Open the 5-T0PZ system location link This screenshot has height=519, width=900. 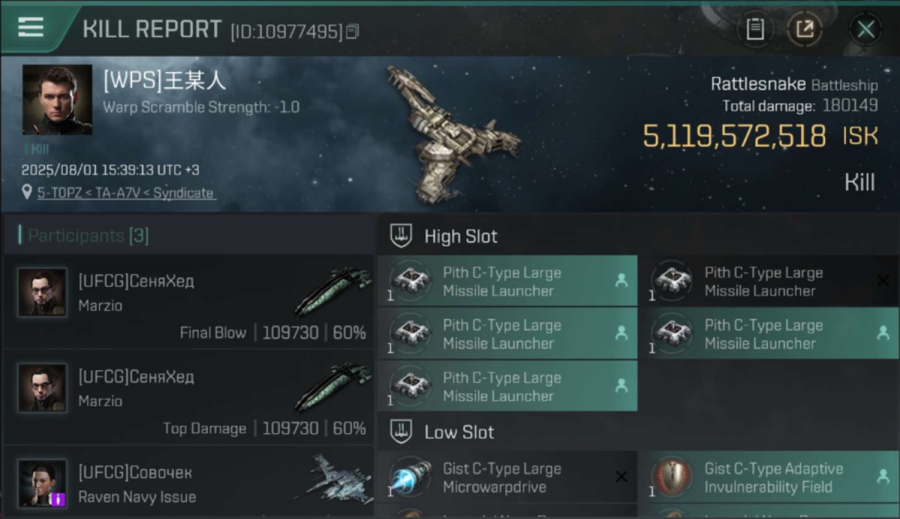(125, 193)
